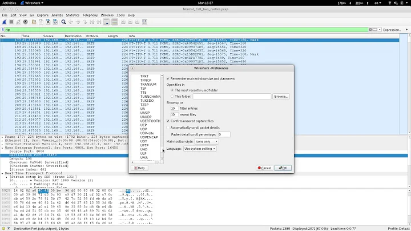Click the shark fin start capture icon
The image size is (411, 231).
pos(4,22)
